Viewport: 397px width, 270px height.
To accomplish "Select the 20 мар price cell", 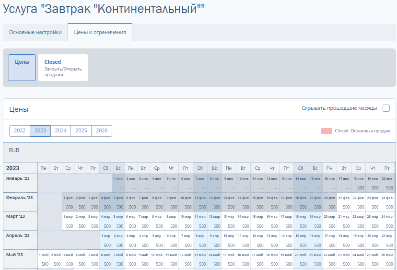I will click(x=329, y=221).
